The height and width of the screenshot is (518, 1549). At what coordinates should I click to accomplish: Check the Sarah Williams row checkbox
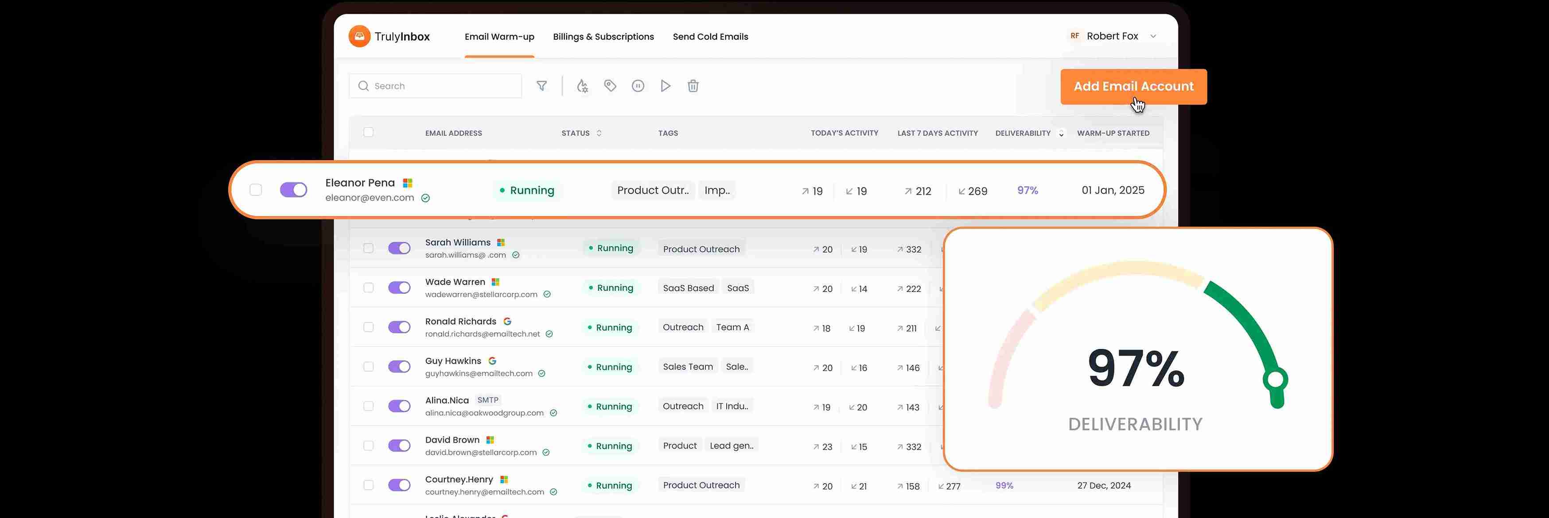click(x=369, y=248)
